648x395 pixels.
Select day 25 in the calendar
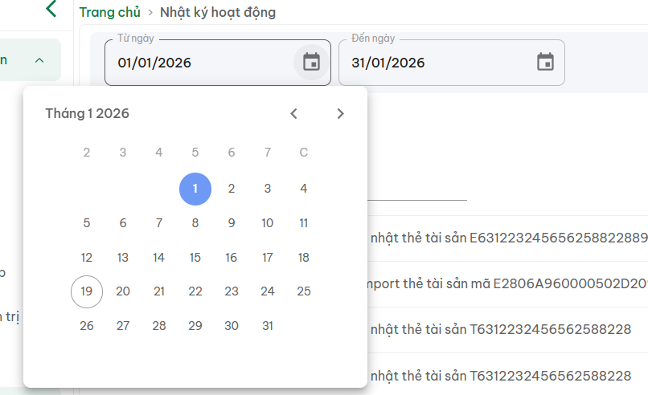(304, 291)
